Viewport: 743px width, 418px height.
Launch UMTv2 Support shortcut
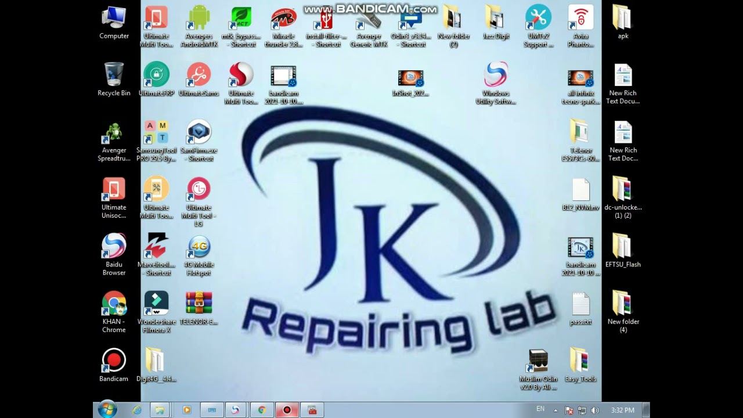coord(539,26)
